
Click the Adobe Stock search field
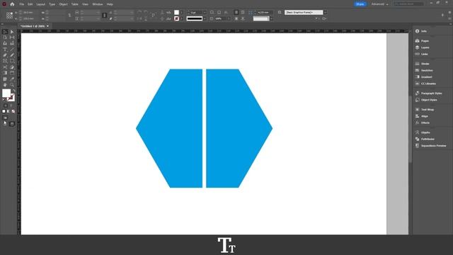click(x=409, y=4)
